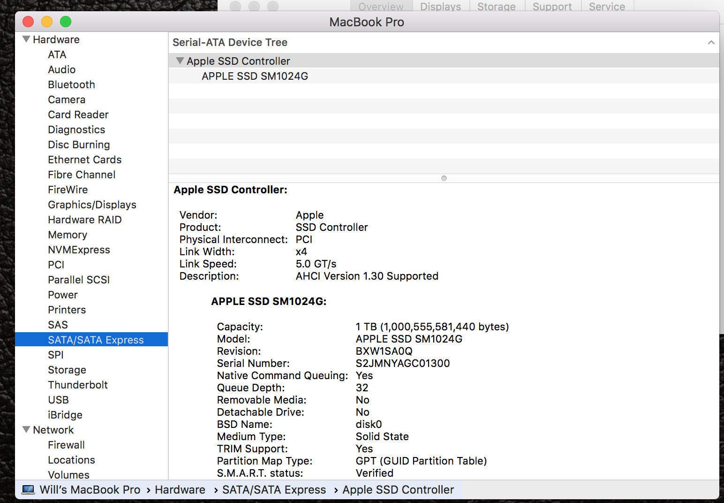Click the capacity value 1 TB
724x503 pixels.
[x=432, y=327]
